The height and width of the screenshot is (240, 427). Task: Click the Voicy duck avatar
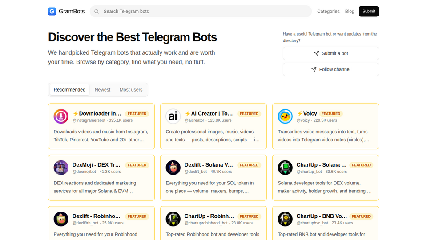pos(285,116)
